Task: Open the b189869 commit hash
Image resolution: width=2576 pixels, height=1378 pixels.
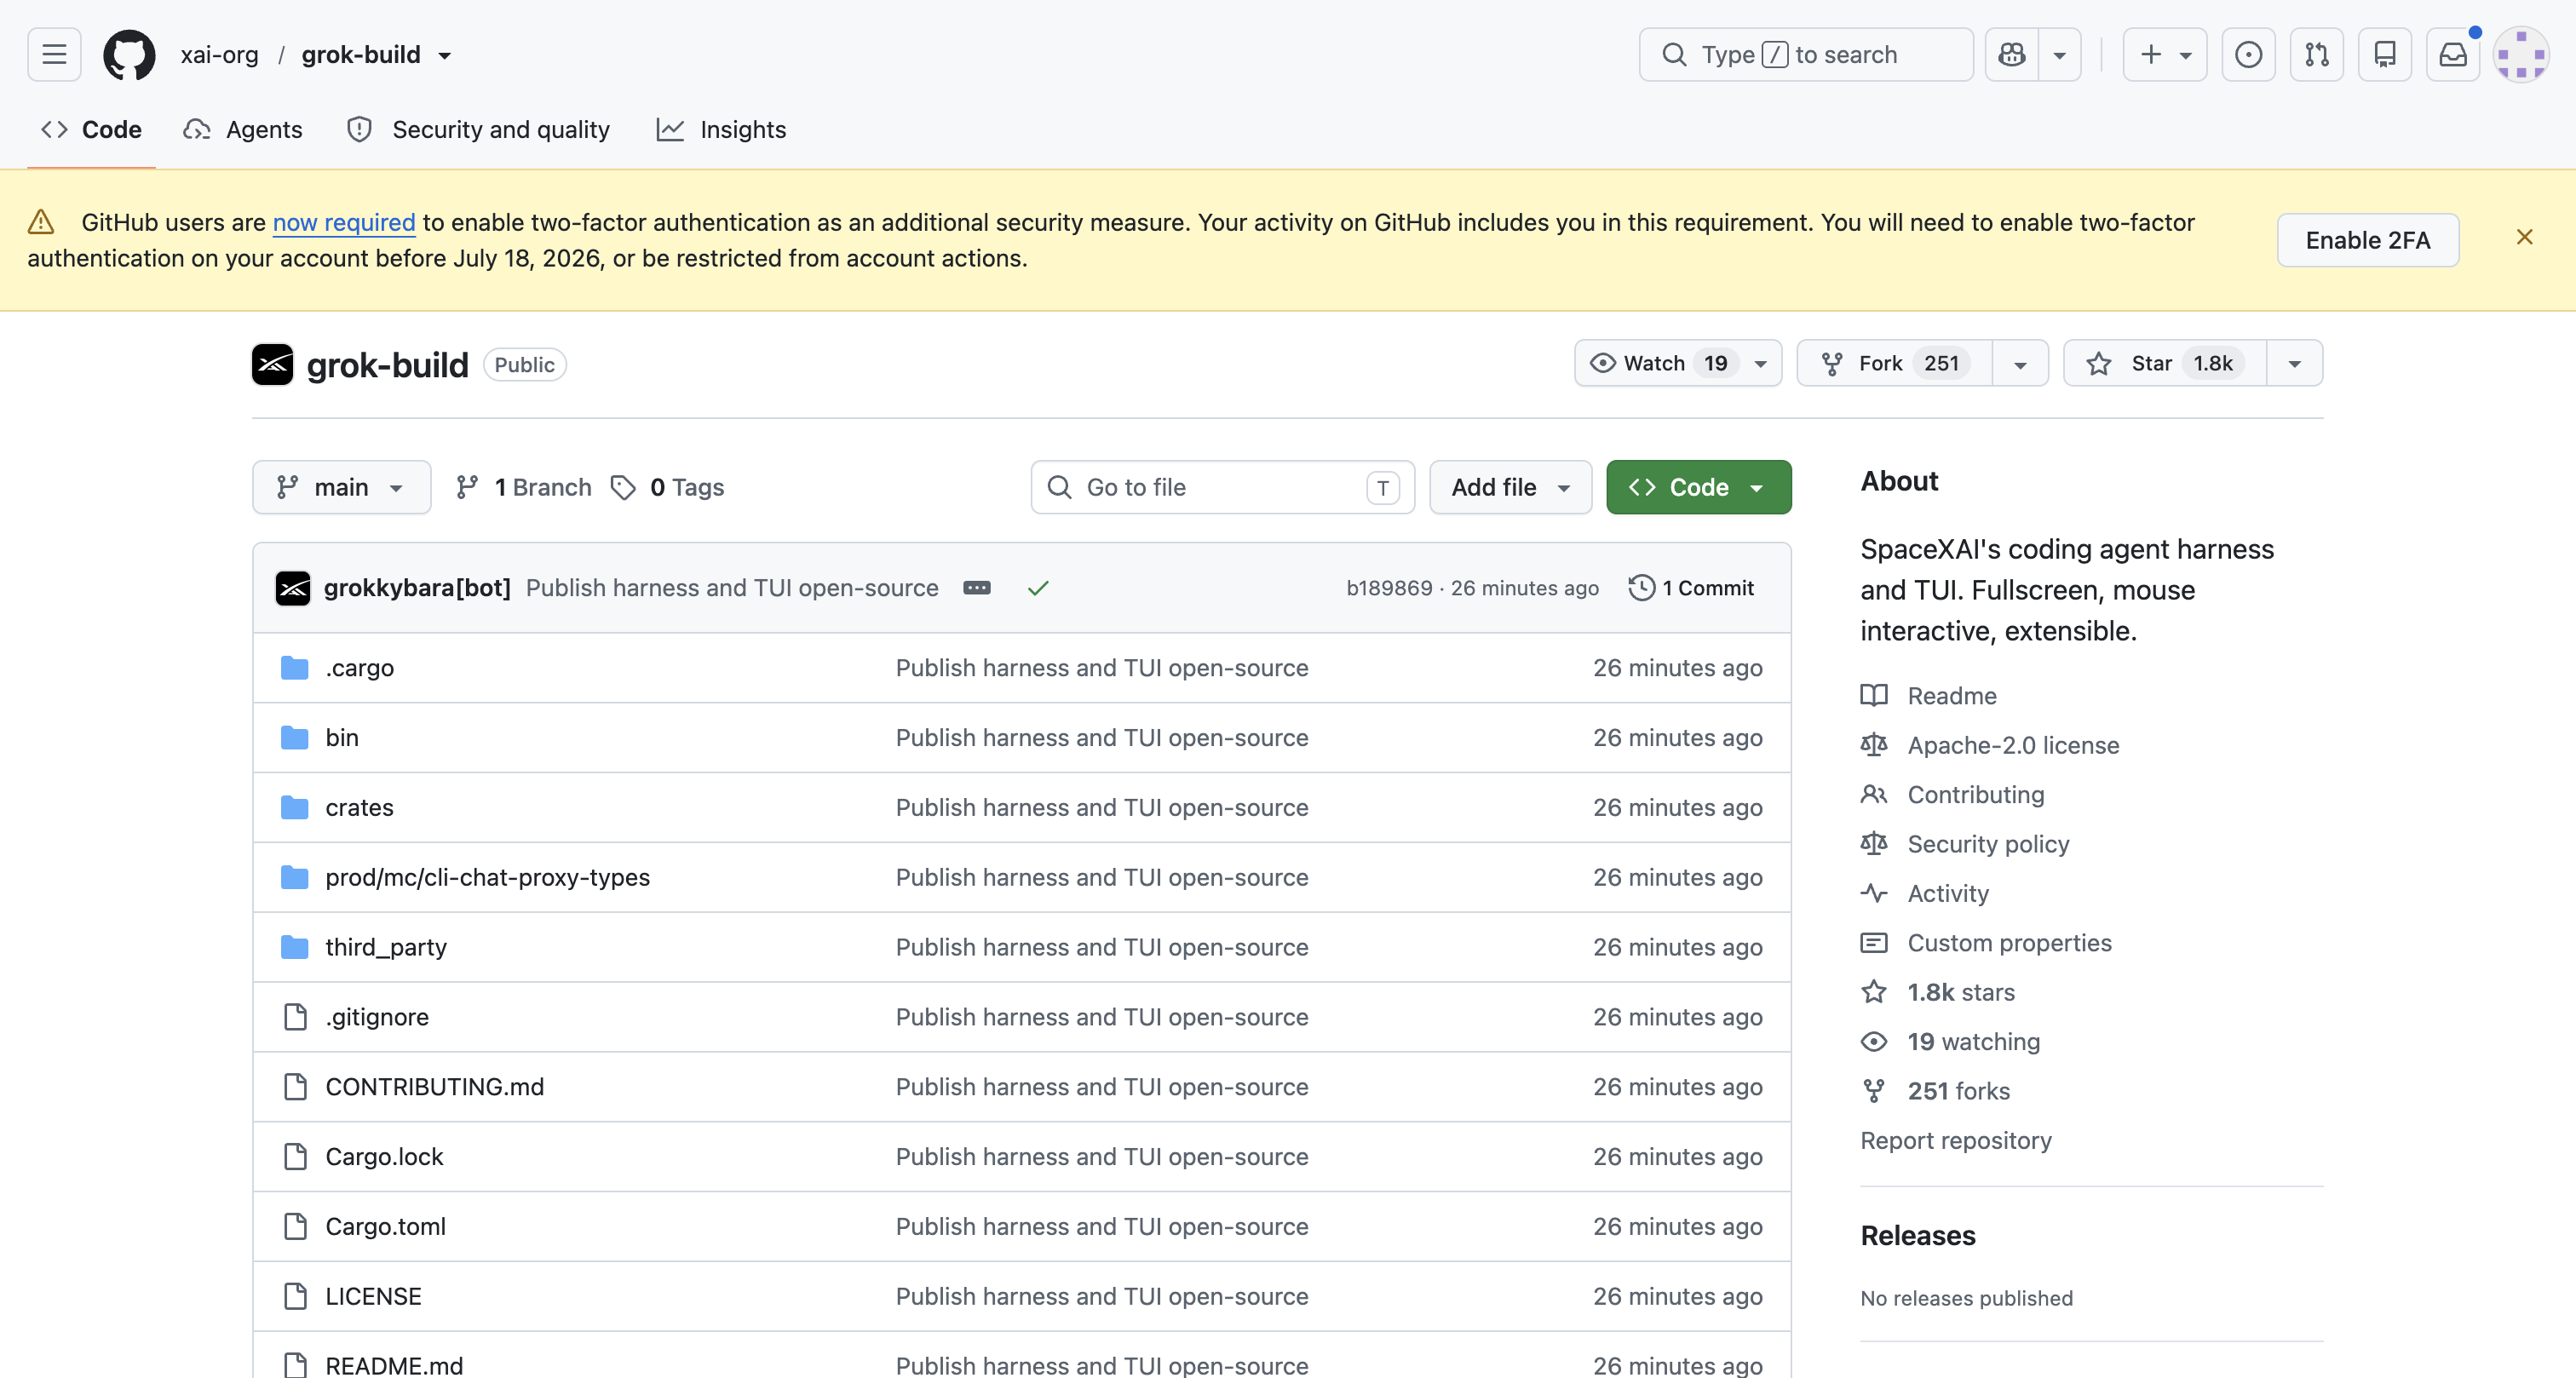Action: (x=1389, y=588)
